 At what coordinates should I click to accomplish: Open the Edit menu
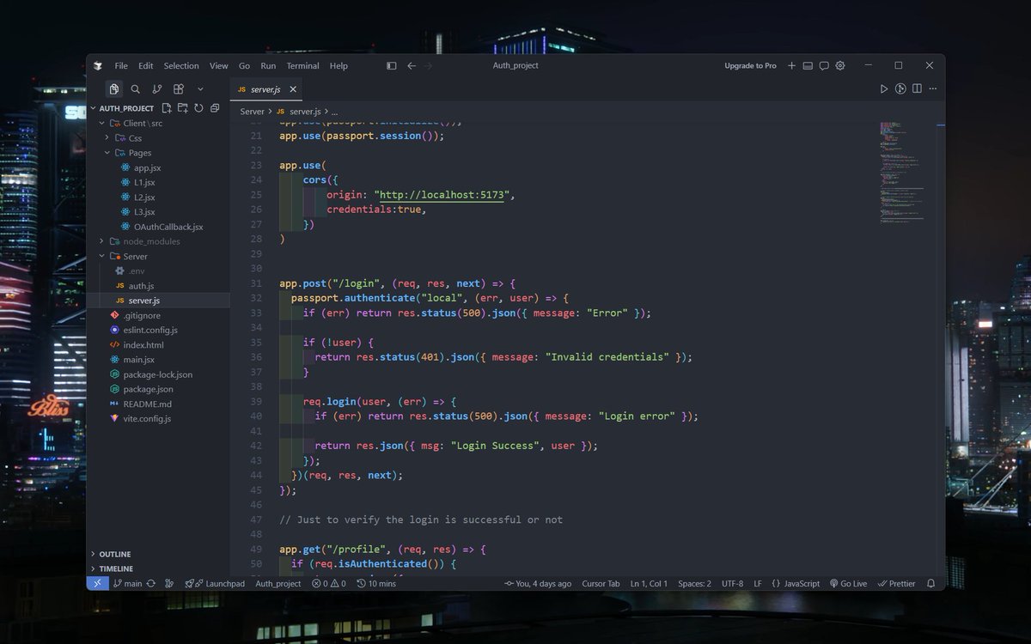pos(146,66)
